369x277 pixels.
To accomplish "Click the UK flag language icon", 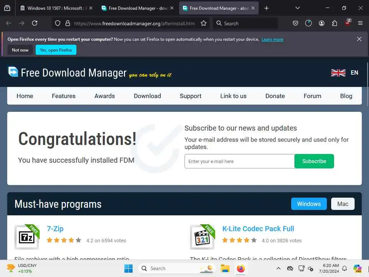I will 338,73.
